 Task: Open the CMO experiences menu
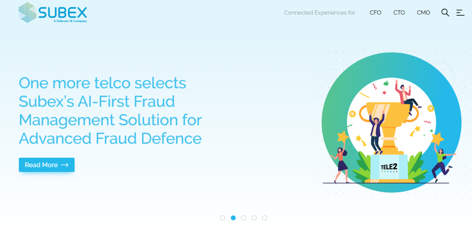pos(423,13)
